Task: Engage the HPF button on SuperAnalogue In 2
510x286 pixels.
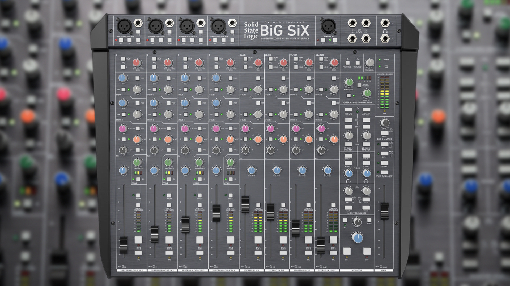Action: pos(161,40)
